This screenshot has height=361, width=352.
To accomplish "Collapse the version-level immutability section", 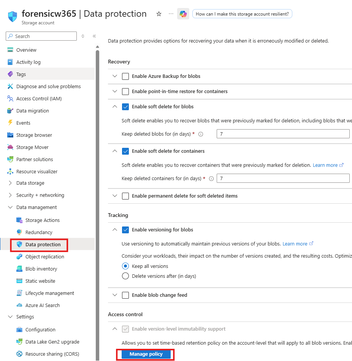I will pos(115,329).
